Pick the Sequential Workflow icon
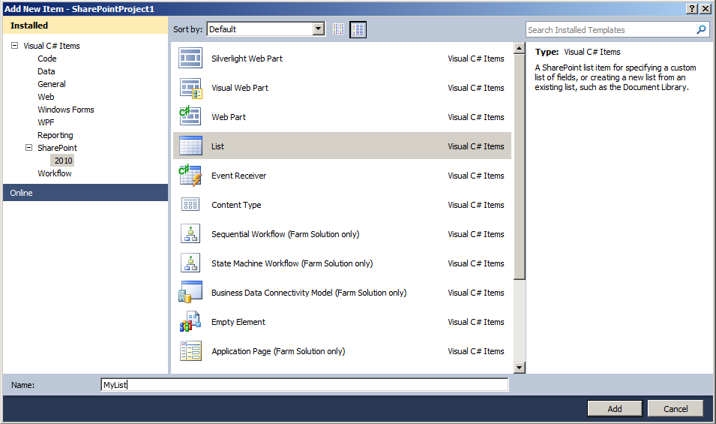The height and width of the screenshot is (424, 716). coord(190,234)
